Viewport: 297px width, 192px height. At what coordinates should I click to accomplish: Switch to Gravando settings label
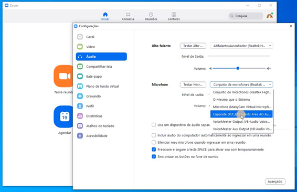[93, 96]
